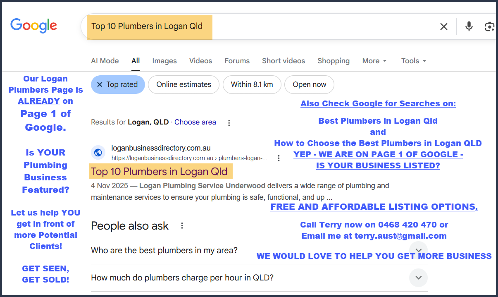The height and width of the screenshot is (297, 498).
Task: Open the More search categories dropdown
Action: (374, 61)
